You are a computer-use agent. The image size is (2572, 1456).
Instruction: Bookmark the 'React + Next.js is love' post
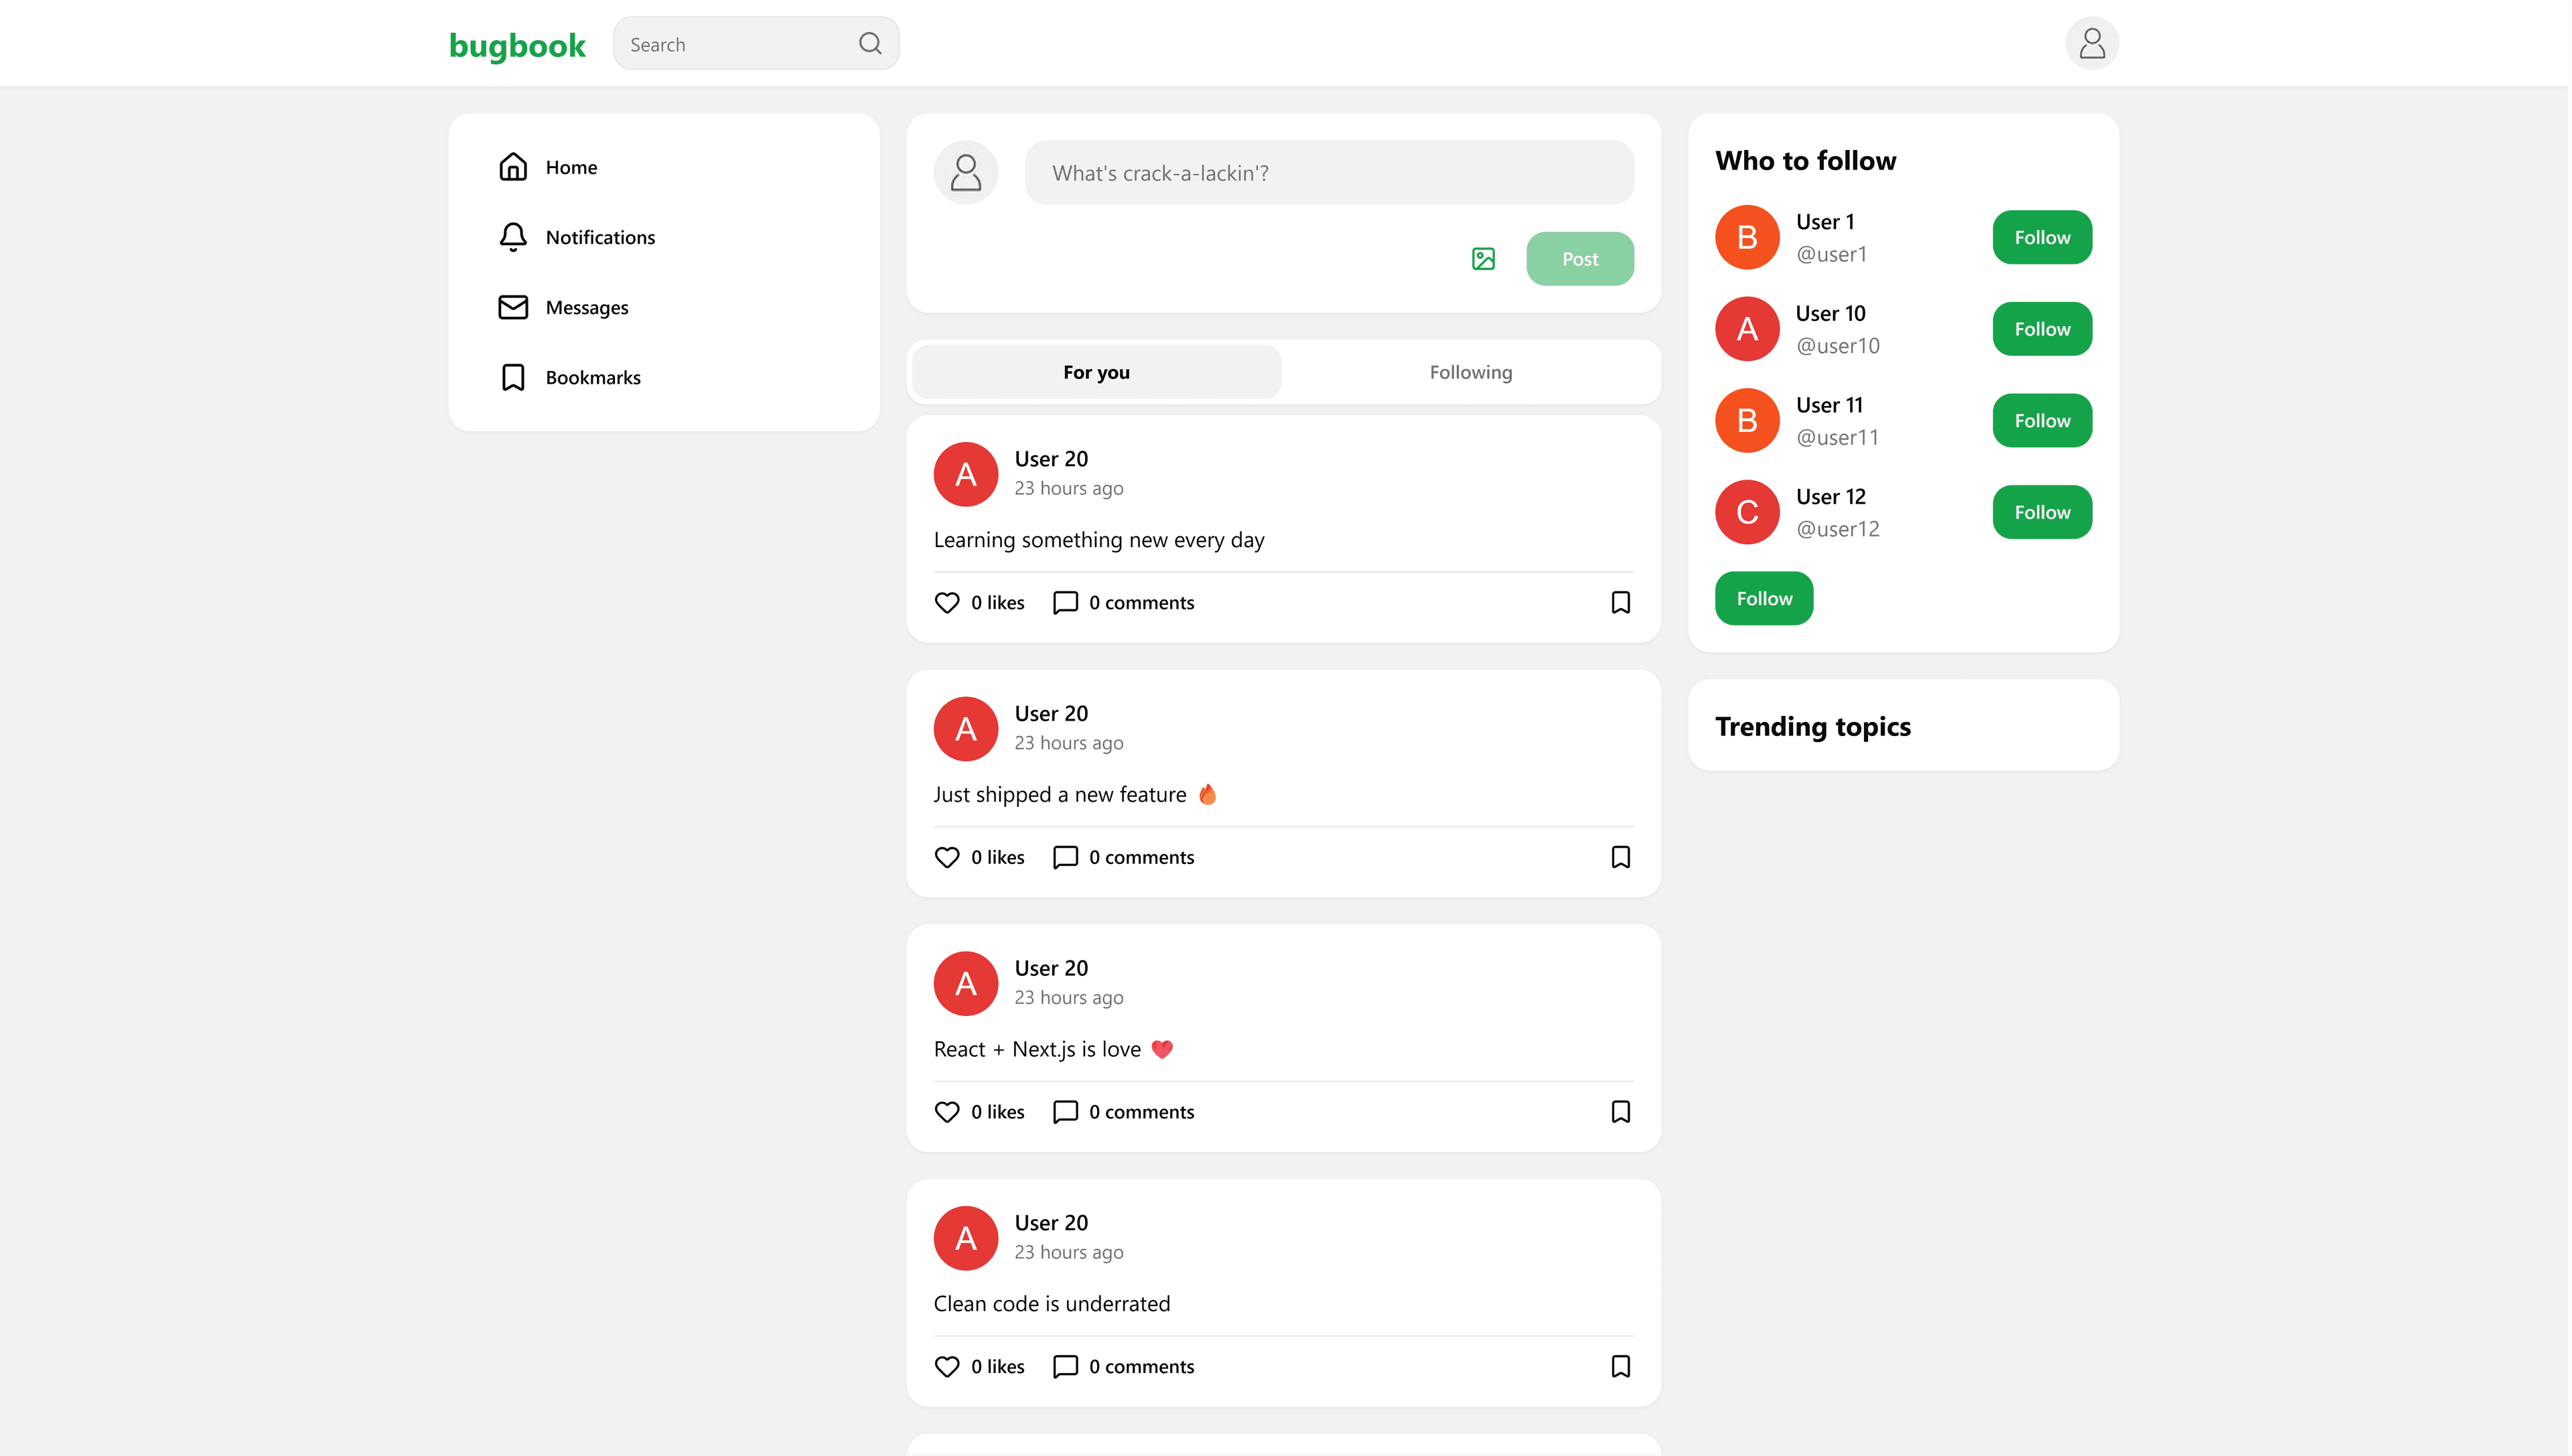pos(1621,1111)
